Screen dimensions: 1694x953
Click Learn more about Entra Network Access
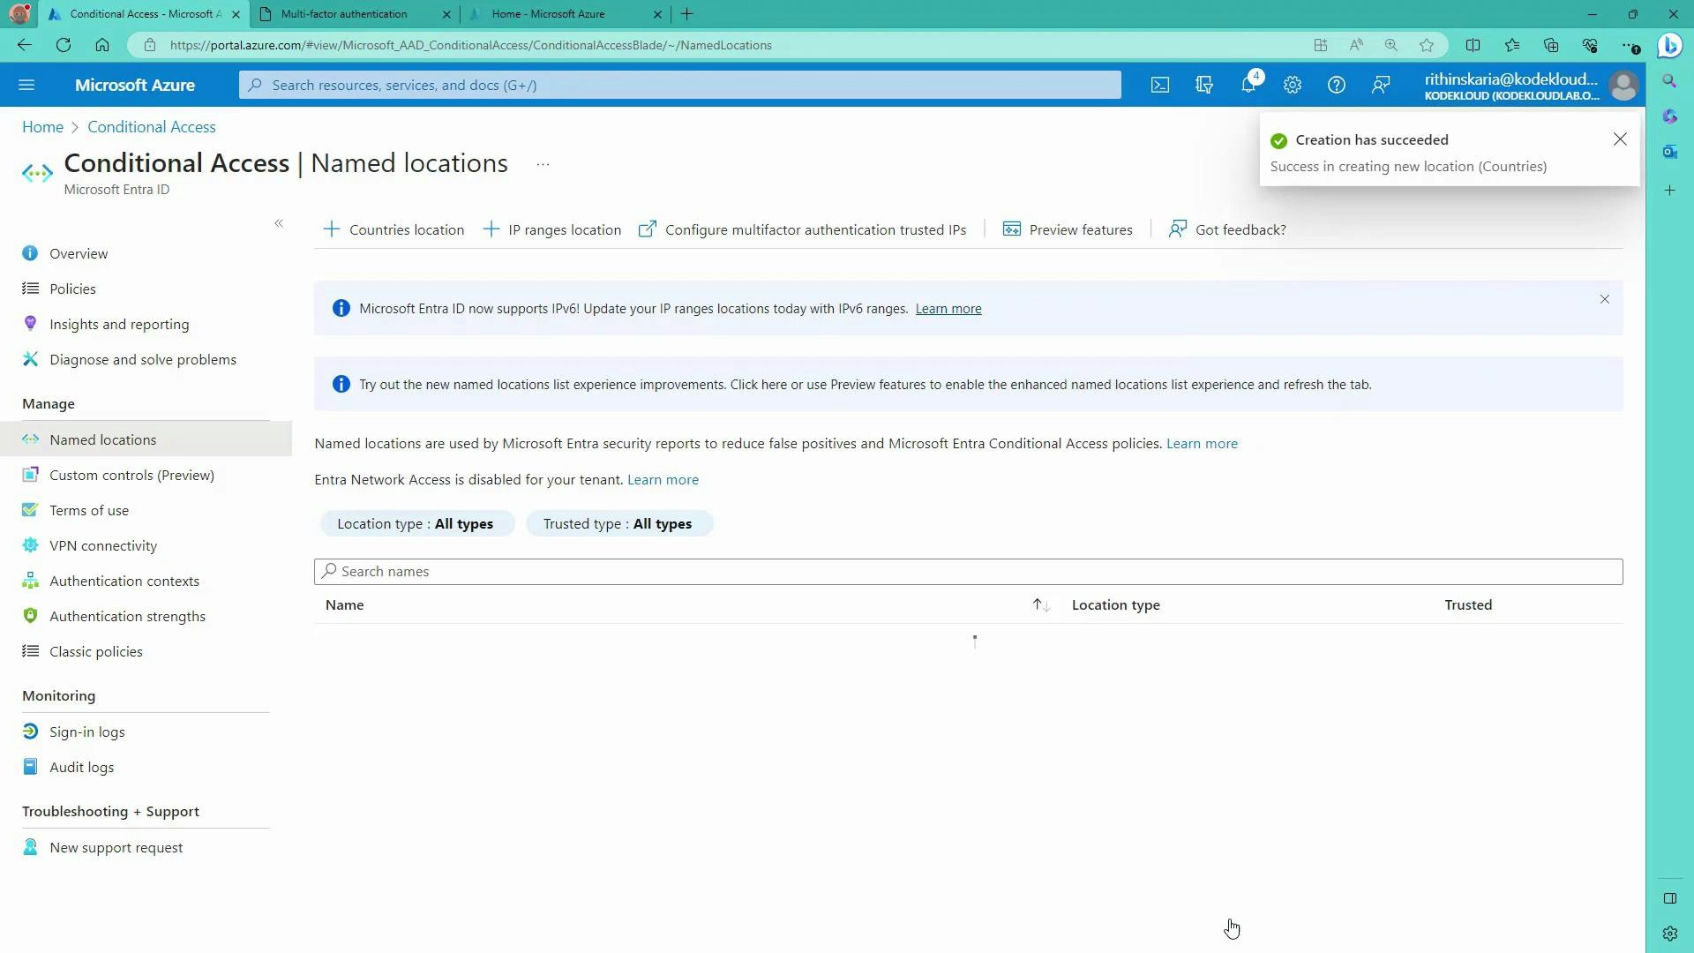click(x=663, y=479)
